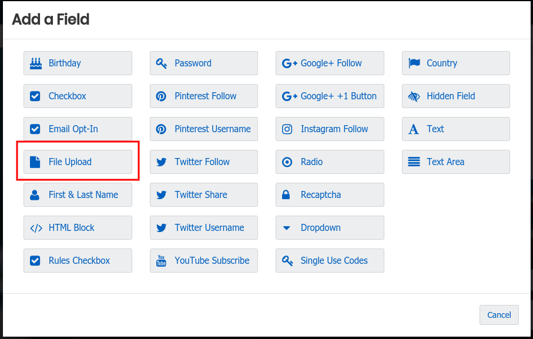Click the Birthday cake icon
This screenshot has width=533, height=339.
coord(35,63)
